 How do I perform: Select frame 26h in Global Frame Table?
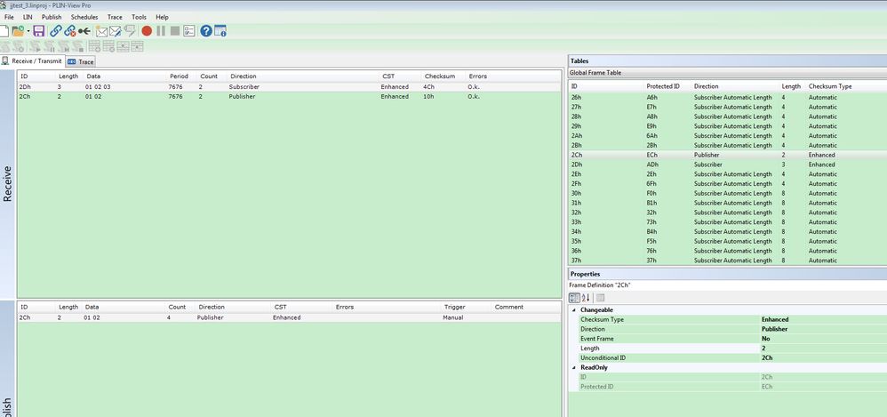click(x=728, y=97)
